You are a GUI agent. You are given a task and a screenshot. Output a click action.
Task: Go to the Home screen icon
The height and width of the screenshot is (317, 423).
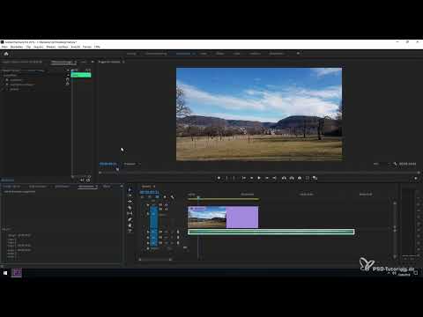click(6, 54)
